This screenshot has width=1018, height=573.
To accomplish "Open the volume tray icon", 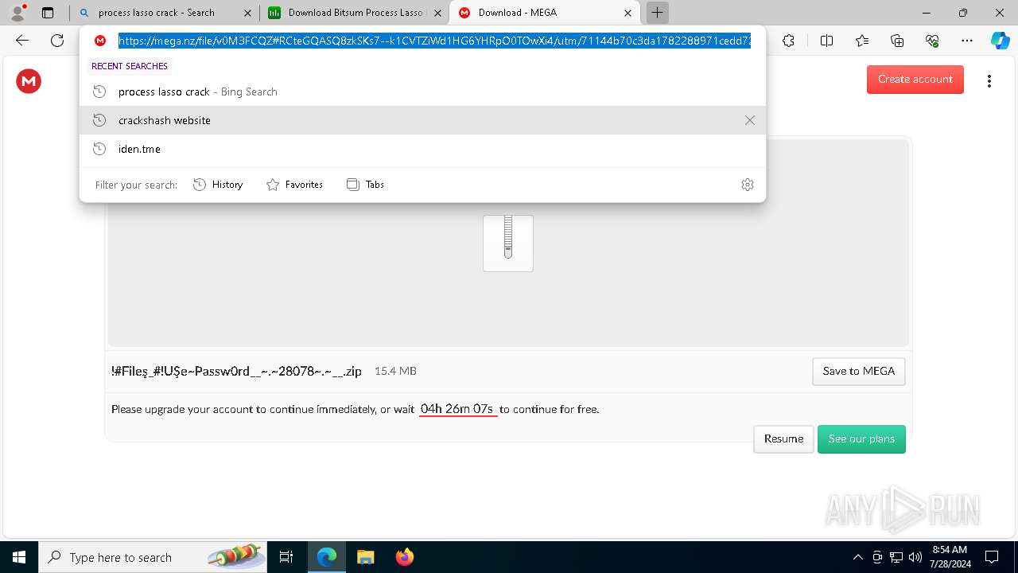I will tap(915, 557).
